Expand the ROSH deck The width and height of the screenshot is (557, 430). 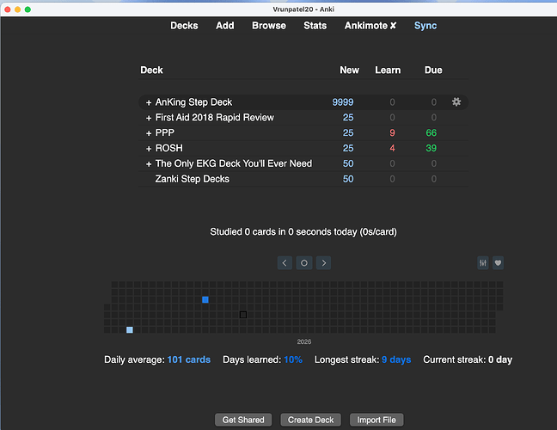(149, 149)
